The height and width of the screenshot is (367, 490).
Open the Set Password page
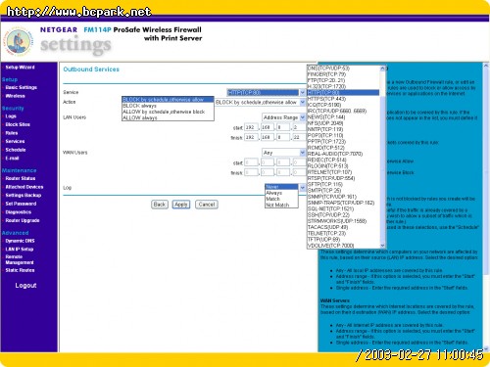(21, 204)
